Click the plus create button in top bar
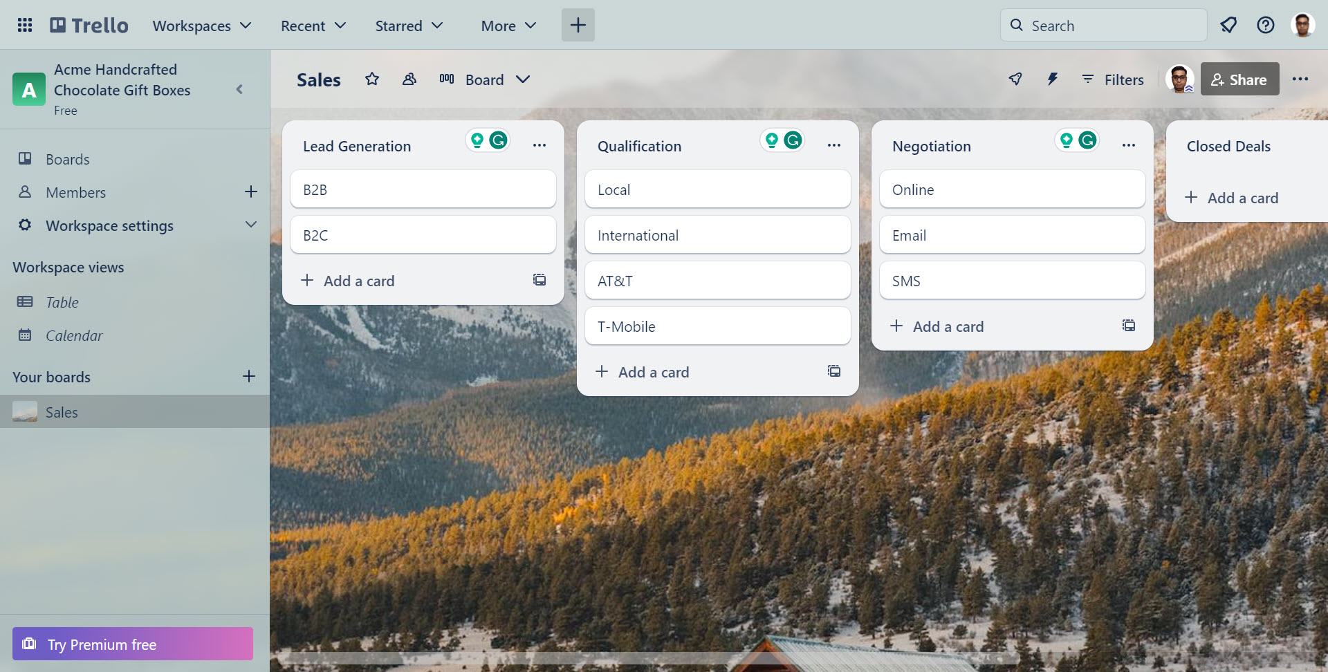Image resolution: width=1328 pixels, height=672 pixels. coord(578,26)
